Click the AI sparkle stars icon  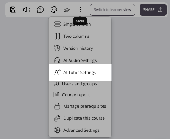tap(67, 10)
